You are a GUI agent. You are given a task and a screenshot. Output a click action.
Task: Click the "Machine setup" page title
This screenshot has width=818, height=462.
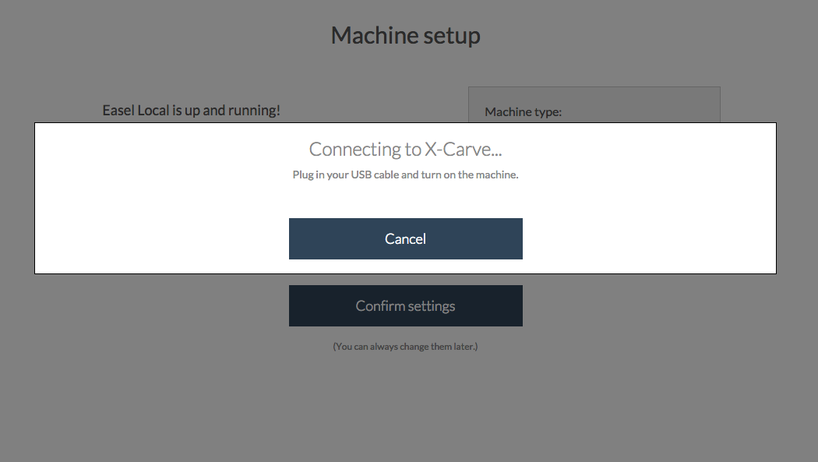click(405, 35)
